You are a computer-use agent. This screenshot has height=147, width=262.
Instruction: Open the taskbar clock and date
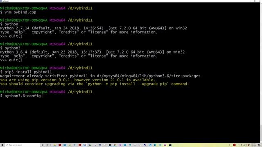[253, 145]
